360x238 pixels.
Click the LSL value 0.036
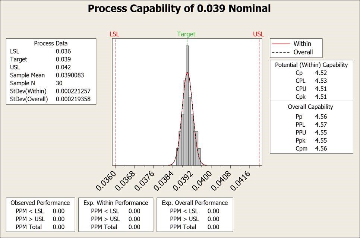click(63, 51)
